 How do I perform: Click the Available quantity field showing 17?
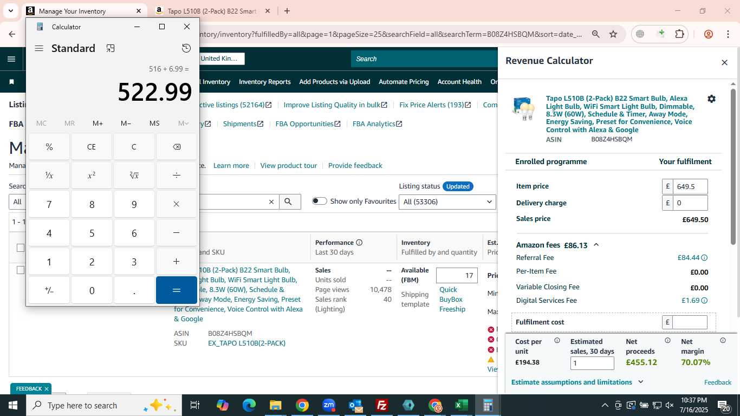point(457,275)
